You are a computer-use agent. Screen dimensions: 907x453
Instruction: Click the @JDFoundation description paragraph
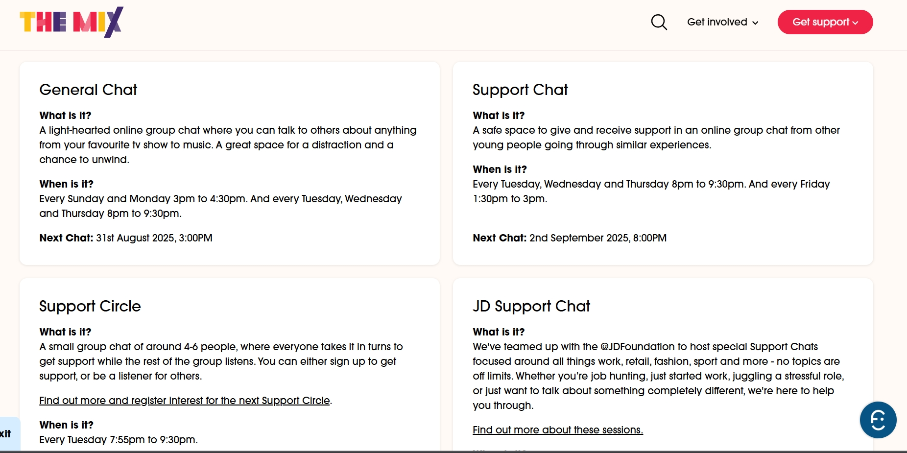point(658,376)
